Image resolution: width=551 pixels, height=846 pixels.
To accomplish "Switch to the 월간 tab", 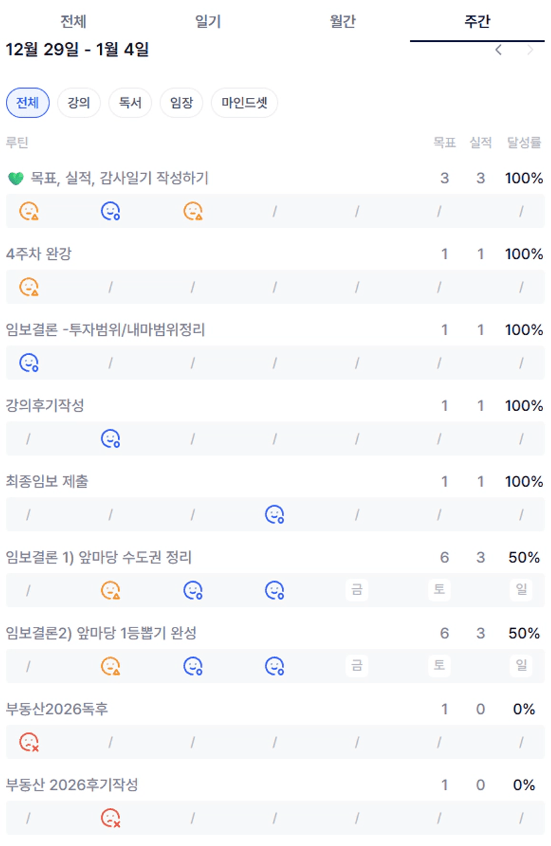I will 342,21.
